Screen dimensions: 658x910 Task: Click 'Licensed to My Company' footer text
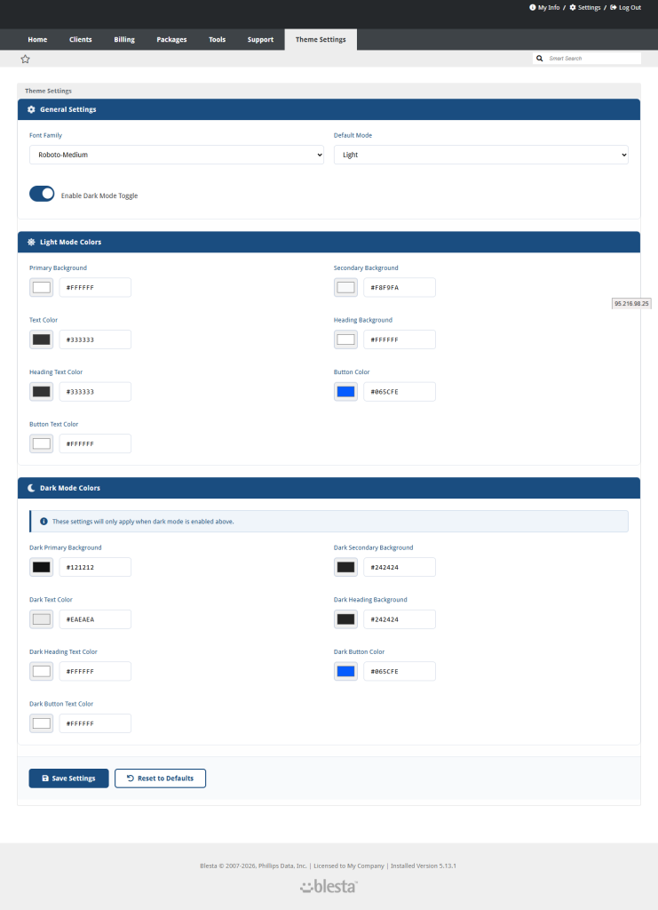(349, 866)
